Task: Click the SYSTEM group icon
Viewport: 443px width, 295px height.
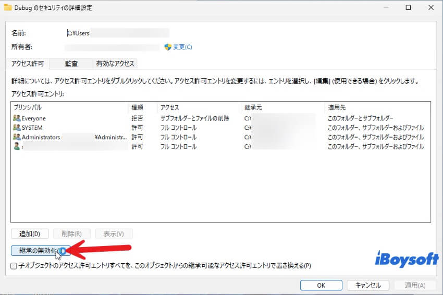Action: (17, 128)
